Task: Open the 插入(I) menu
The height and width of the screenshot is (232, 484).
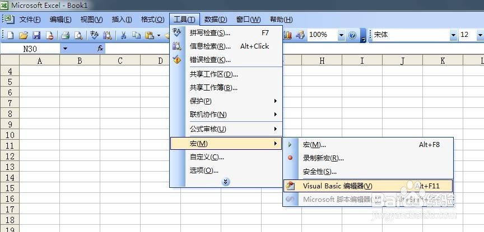Action: click(x=122, y=20)
